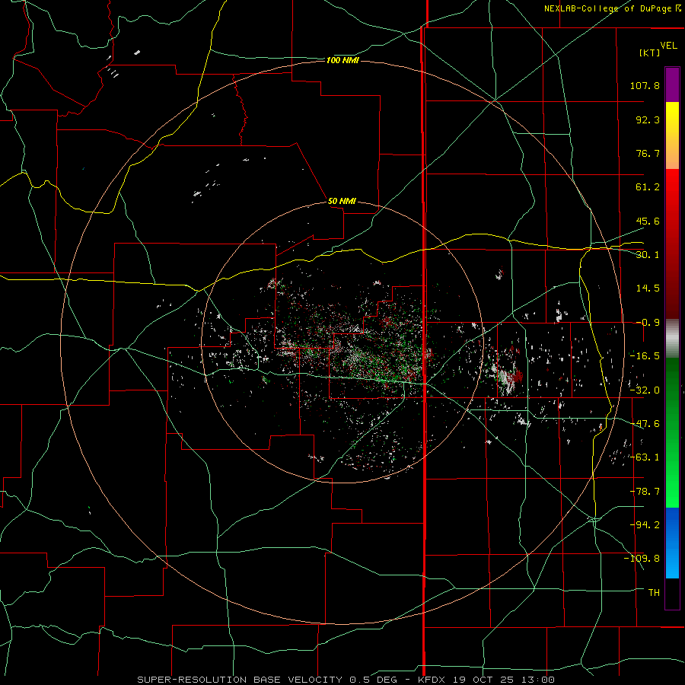Click the 100 NMI range ring label

click(x=342, y=60)
